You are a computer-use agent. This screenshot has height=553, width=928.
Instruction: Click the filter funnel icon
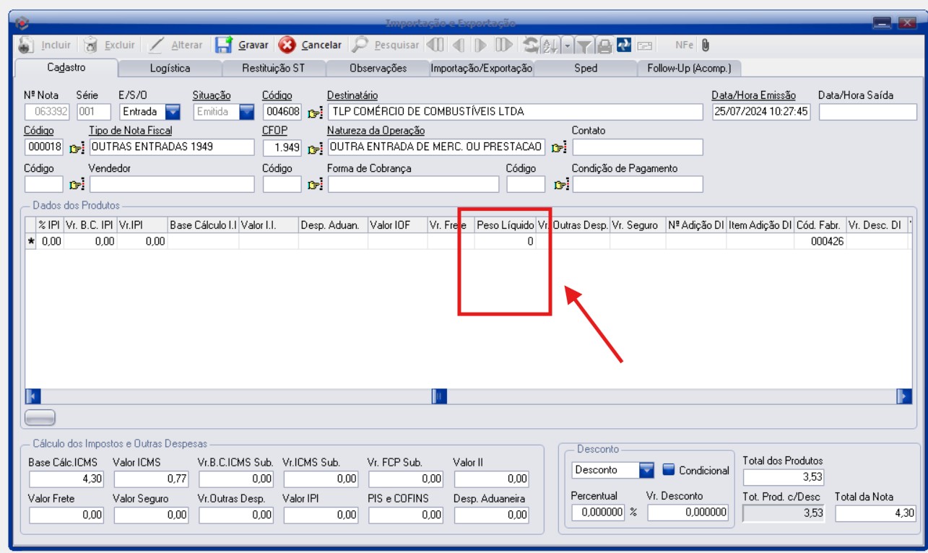tap(584, 45)
